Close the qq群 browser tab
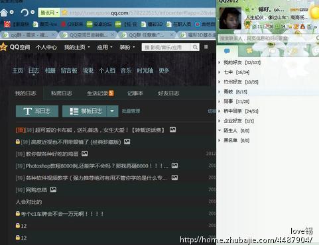Image resolution: width=319 pixels, height=245 pixels. pyautogui.click(x=54, y=35)
